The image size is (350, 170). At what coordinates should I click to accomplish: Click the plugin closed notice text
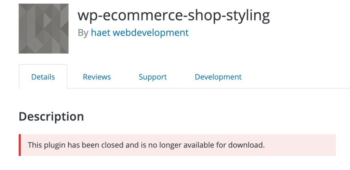pos(146,145)
